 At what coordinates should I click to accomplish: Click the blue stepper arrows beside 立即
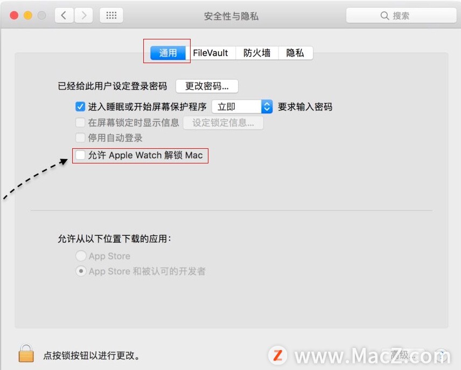[267, 107]
